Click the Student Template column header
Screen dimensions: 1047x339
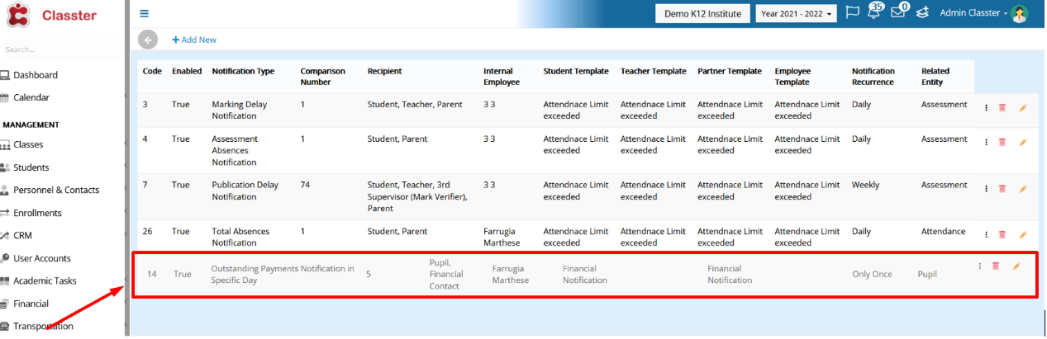pos(576,72)
